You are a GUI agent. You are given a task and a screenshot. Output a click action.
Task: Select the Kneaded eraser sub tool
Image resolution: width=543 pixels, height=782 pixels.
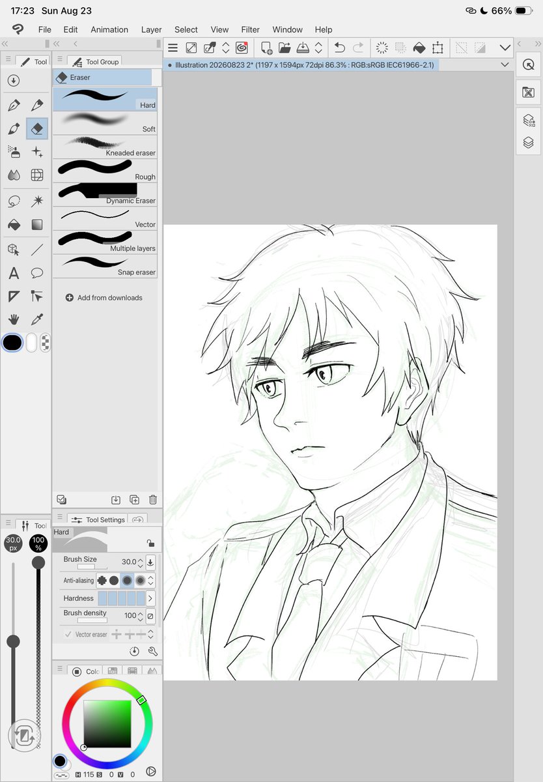coord(105,147)
